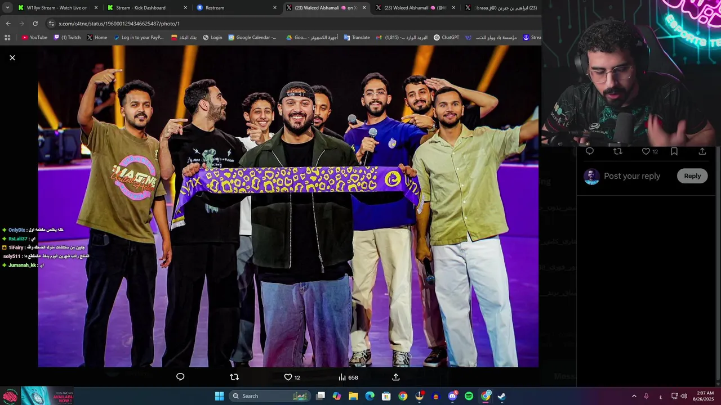721x405 pixels.
Task: Open the site information icon in the address bar
Action: tap(51, 24)
